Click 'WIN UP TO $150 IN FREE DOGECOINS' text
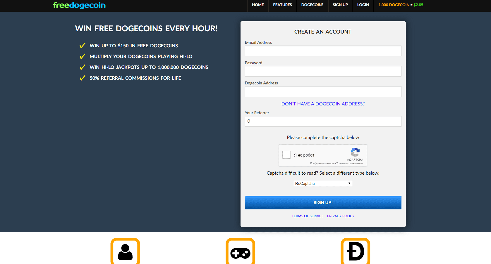 point(134,46)
